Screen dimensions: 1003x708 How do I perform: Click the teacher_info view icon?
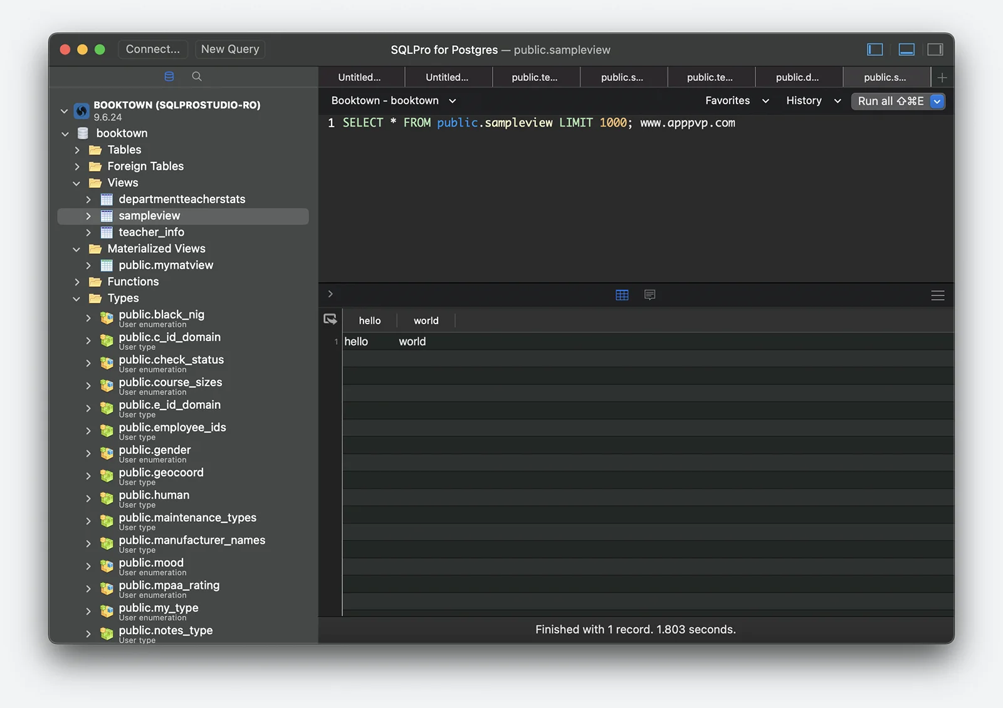click(107, 232)
